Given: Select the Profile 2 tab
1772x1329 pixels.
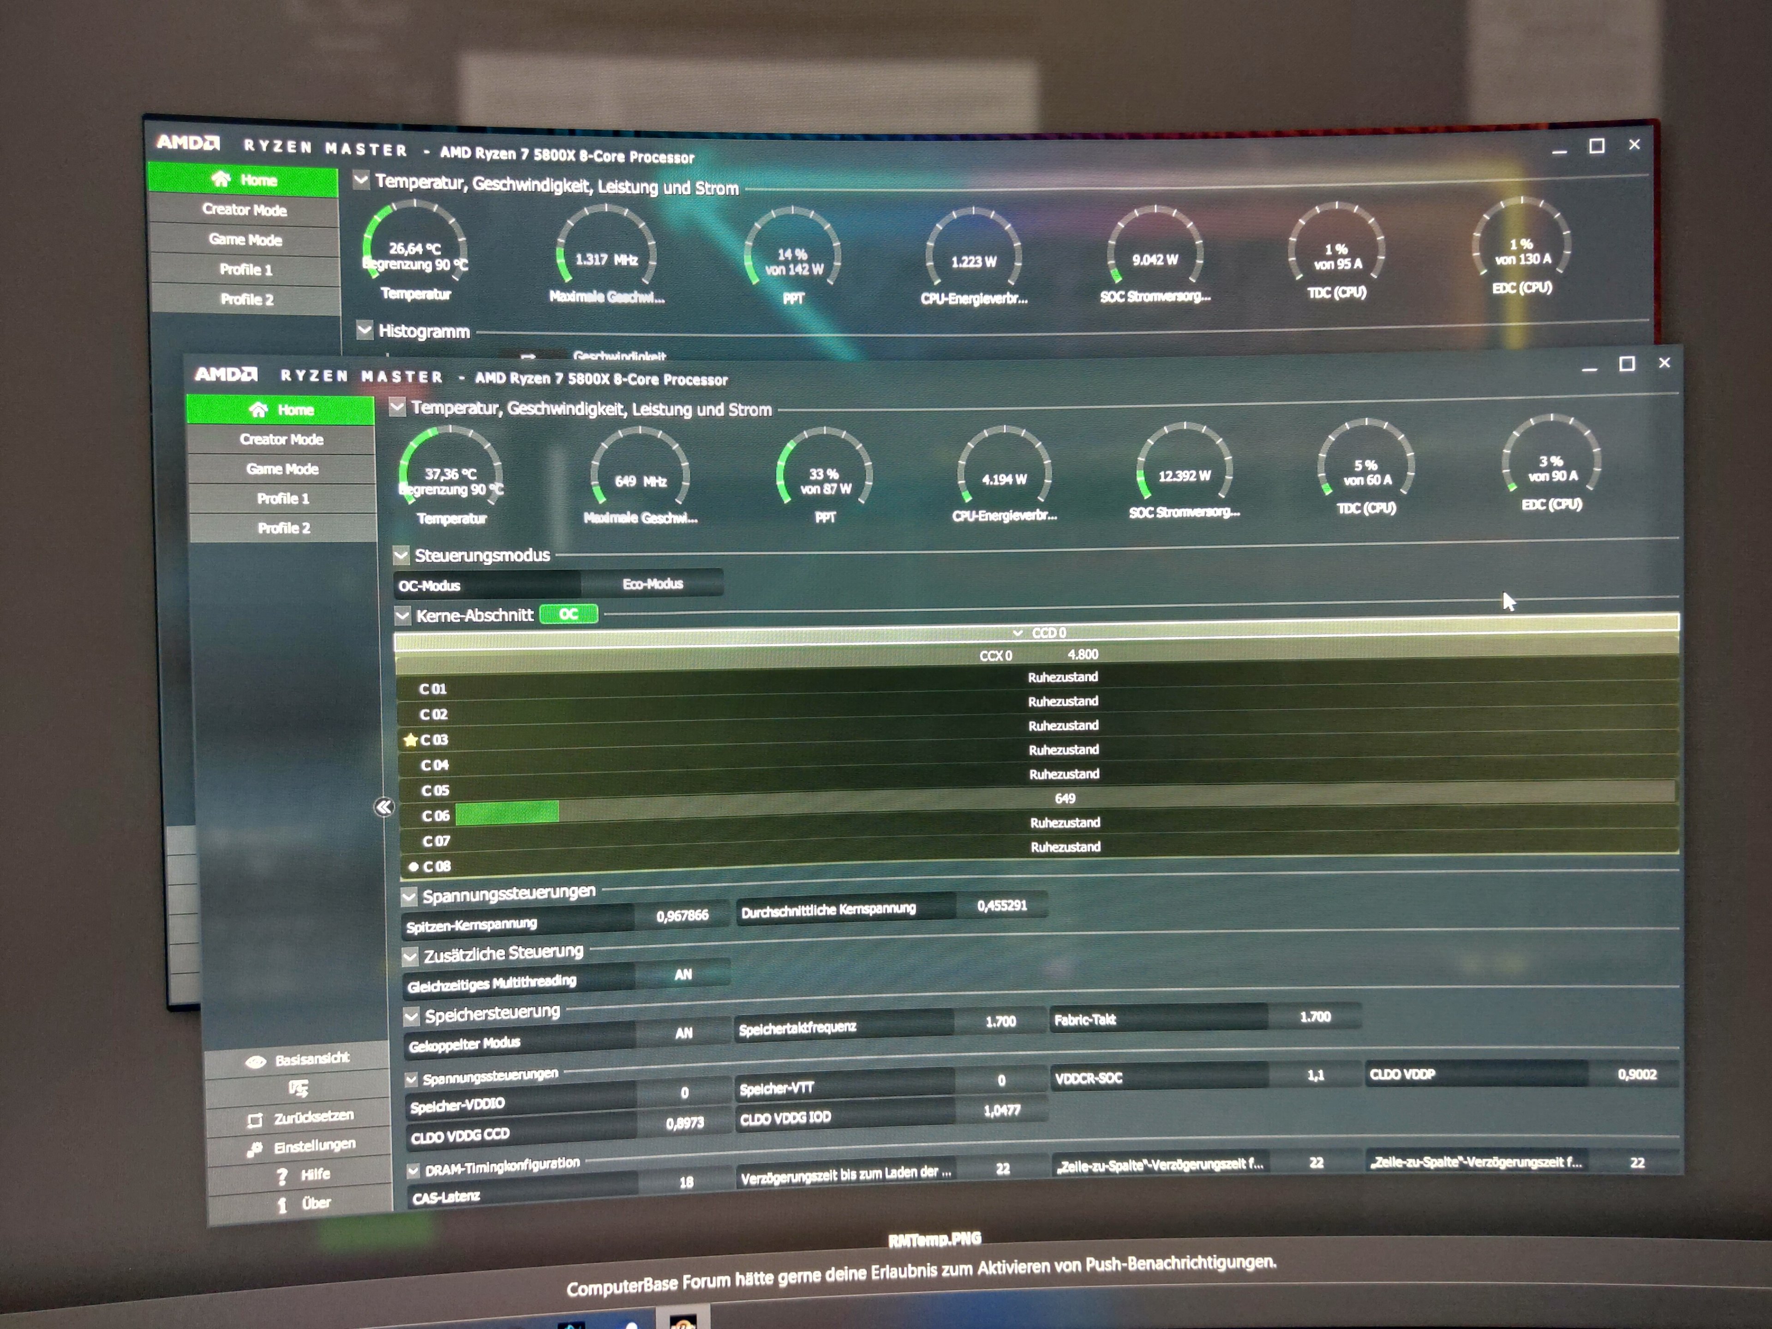Looking at the screenshot, I should point(284,528).
